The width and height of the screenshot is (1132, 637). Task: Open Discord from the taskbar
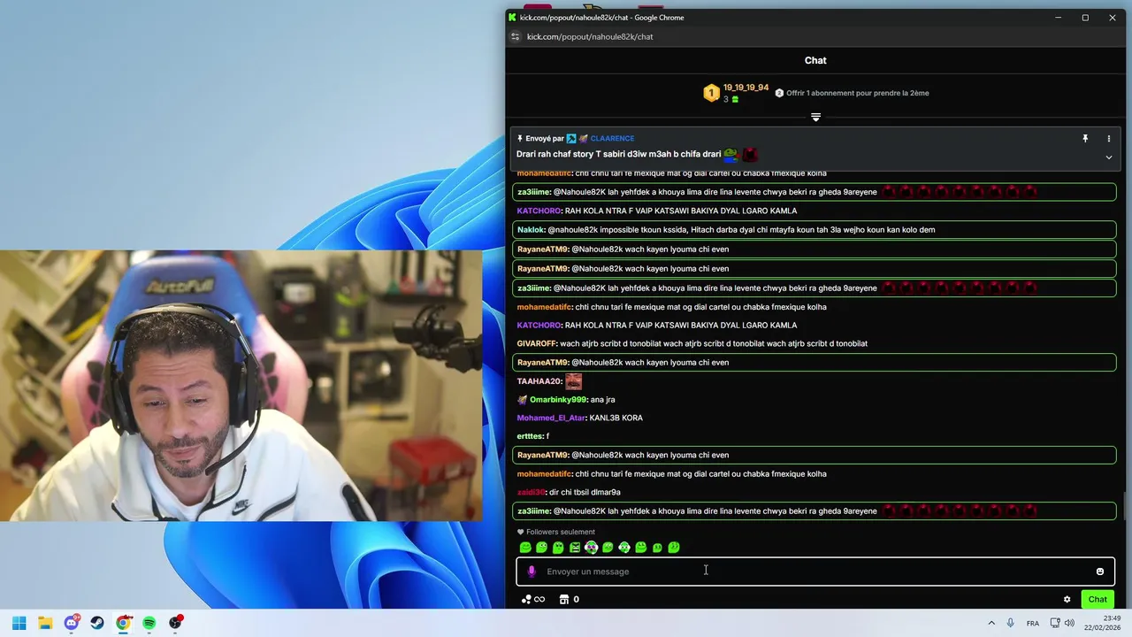72,623
